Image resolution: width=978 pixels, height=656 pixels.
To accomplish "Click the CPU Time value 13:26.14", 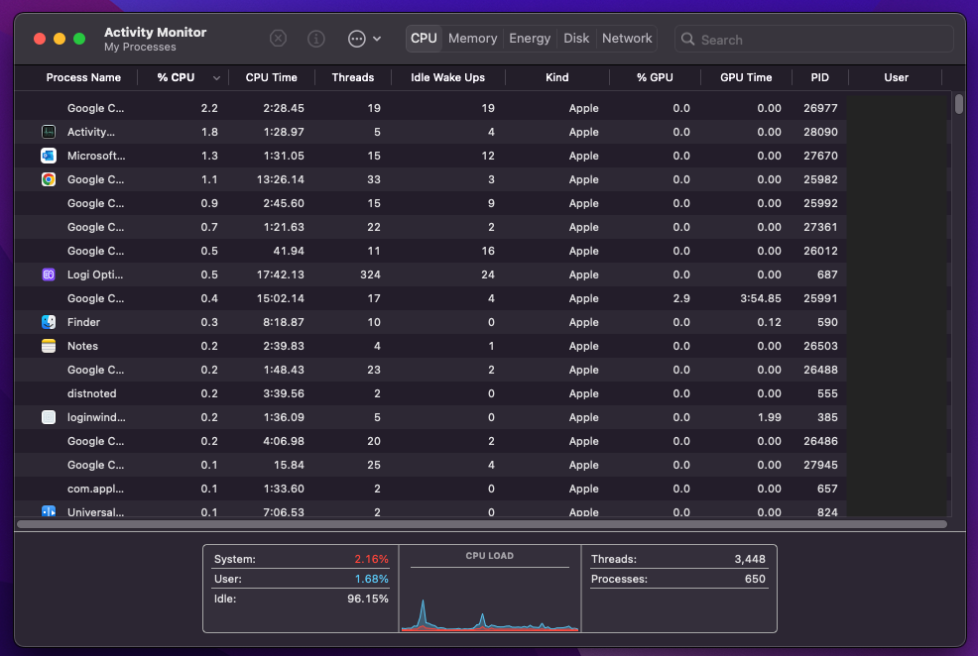I will (x=281, y=179).
